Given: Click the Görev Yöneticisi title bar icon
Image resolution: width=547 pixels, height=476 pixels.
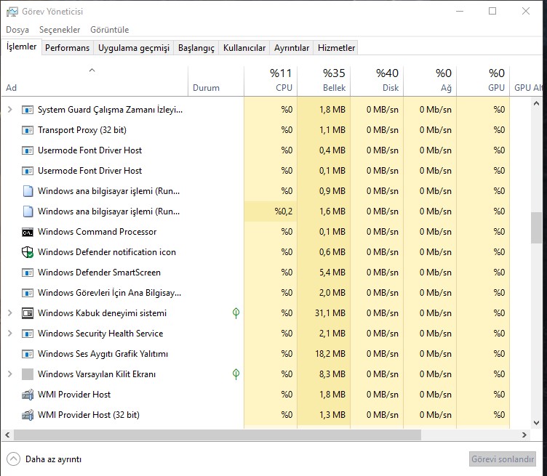Looking at the screenshot, I should coord(12,12).
